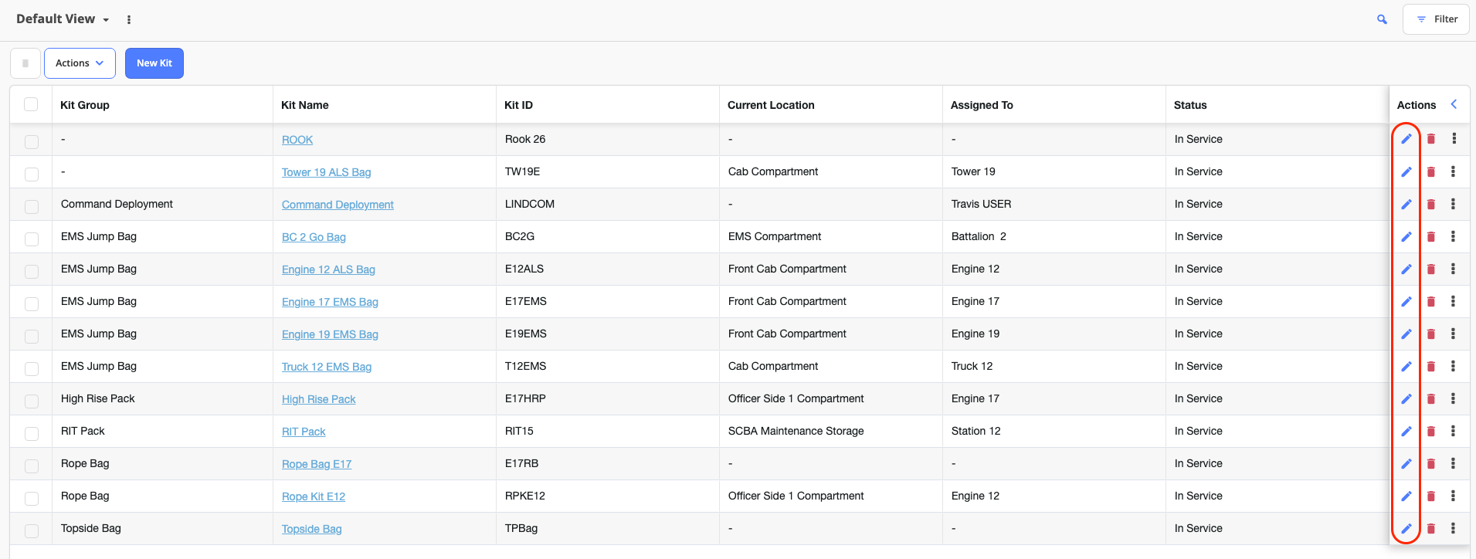Click the search magnifier icon

1382,19
